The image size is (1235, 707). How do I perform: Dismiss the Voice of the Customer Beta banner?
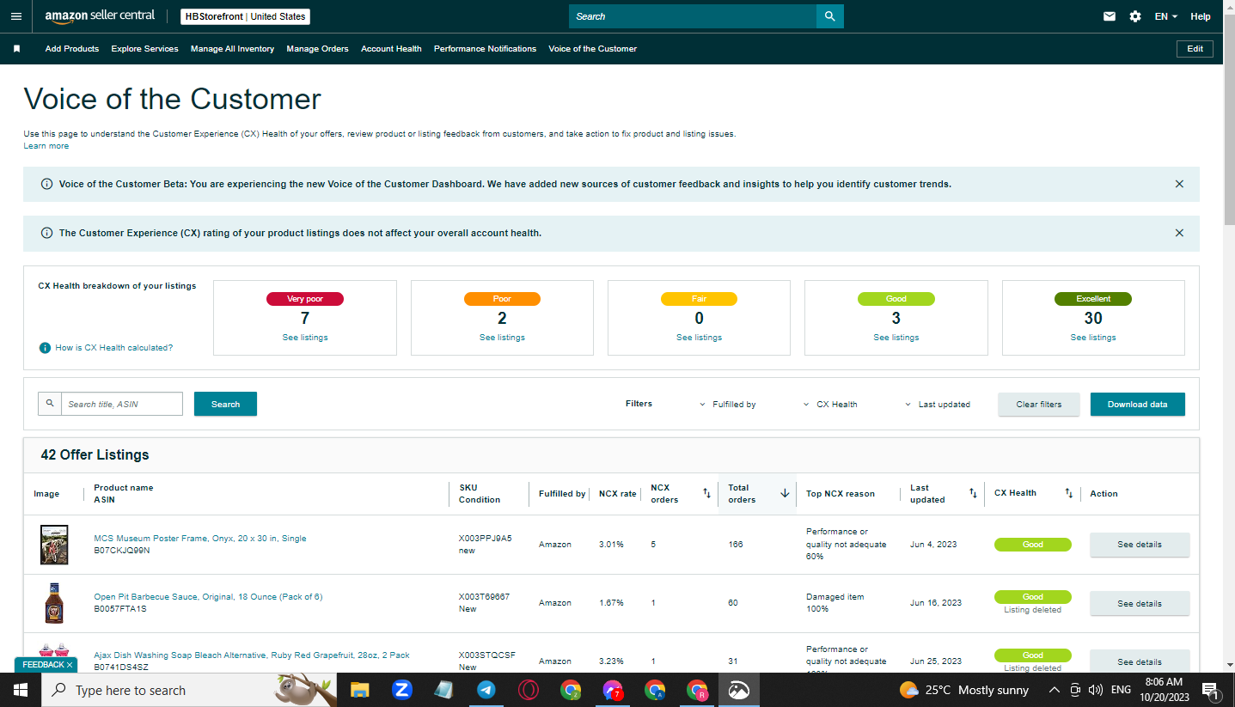(x=1179, y=184)
